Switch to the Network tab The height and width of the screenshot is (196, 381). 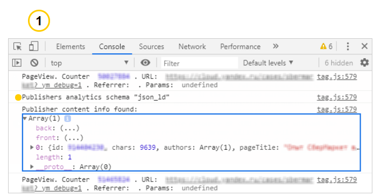click(x=192, y=46)
